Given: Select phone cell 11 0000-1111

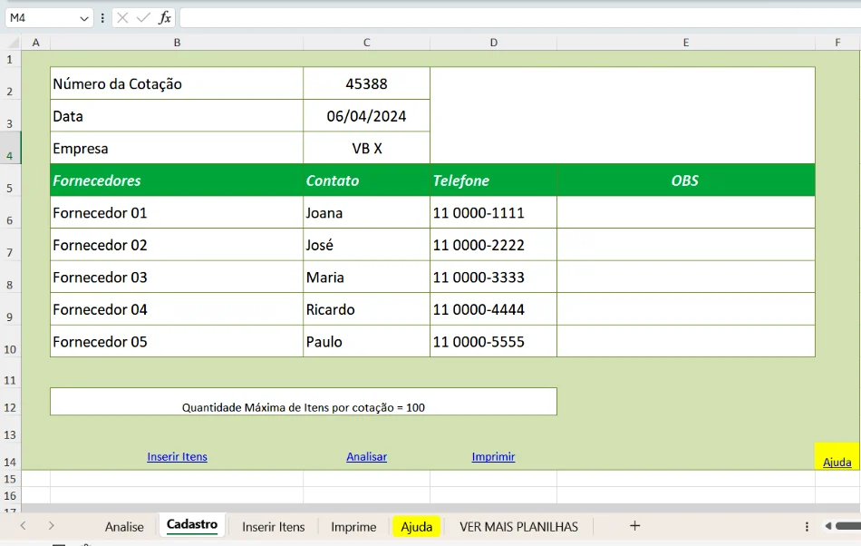Looking at the screenshot, I should point(494,212).
